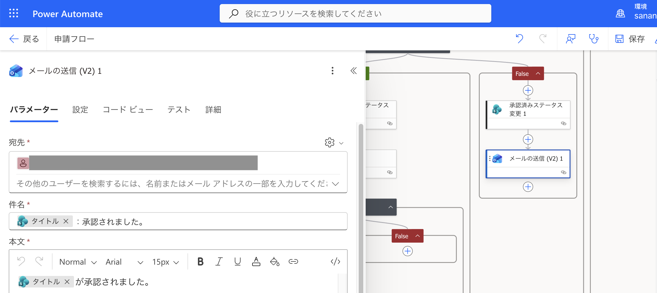Image resolution: width=657 pixels, height=293 pixels.
Task: Redo the flow change in header
Action: (543, 39)
